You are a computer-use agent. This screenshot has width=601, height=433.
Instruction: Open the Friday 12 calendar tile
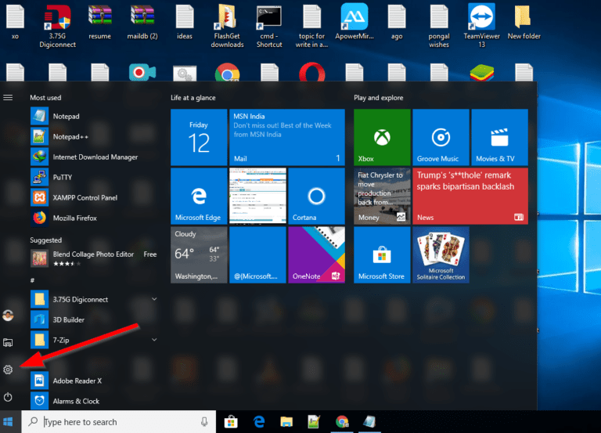(199, 137)
